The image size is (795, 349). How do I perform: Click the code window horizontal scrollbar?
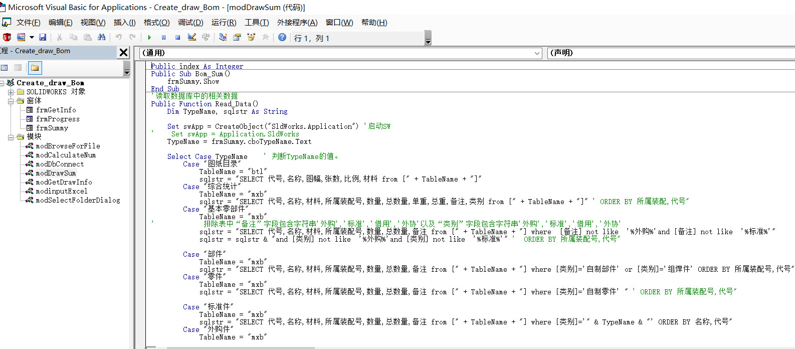241,347
